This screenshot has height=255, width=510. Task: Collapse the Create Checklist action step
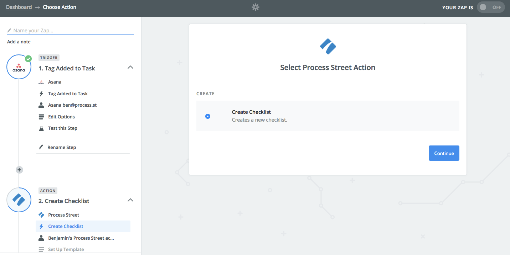pos(130,200)
